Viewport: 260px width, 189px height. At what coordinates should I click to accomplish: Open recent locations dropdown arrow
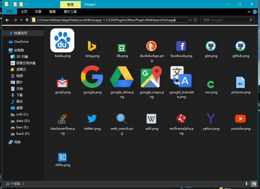[x=21, y=20]
